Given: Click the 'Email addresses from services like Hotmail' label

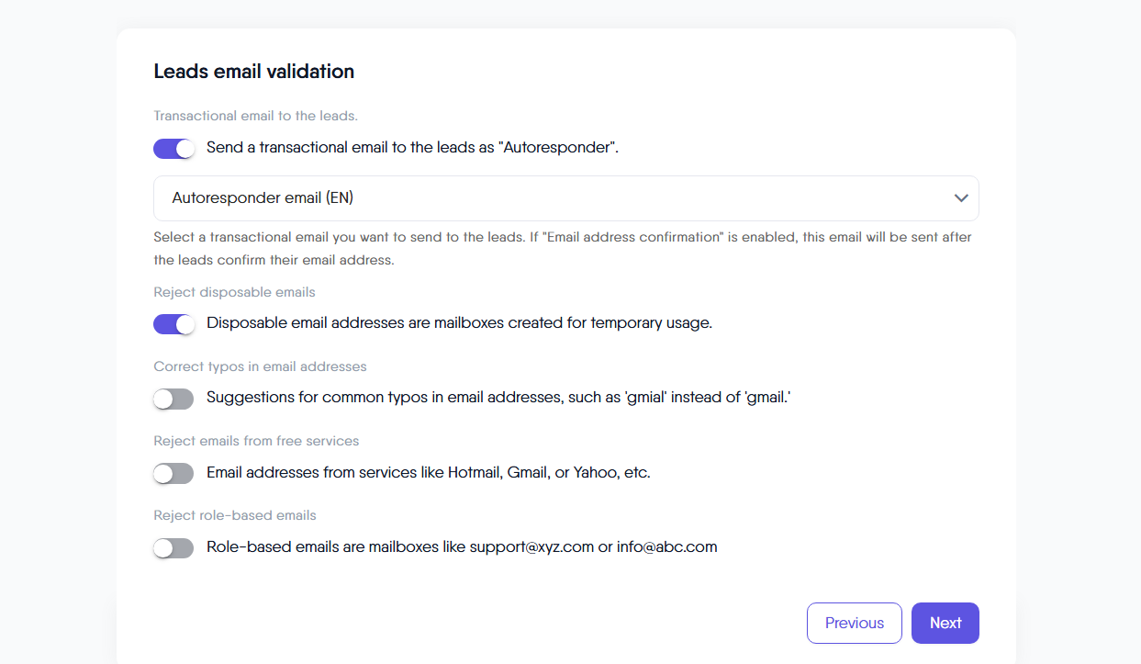Looking at the screenshot, I should [428, 473].
